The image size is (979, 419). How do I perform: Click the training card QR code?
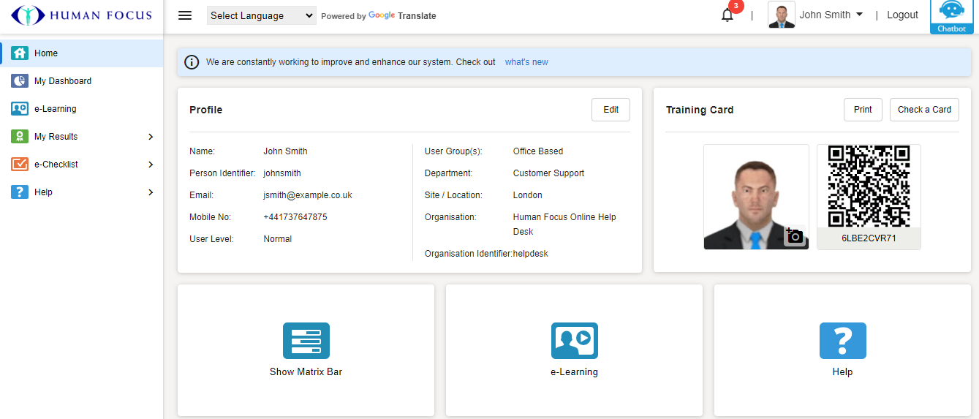(x=869, y=186)
